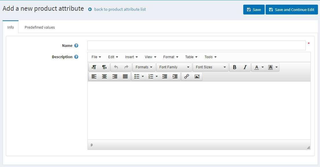
Task: Toggle italic formatting
Action: point(245,67)
